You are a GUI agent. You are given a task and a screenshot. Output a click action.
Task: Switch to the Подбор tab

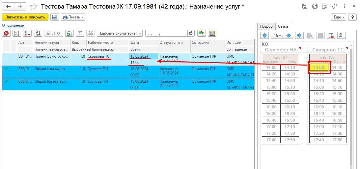tap(266, 26)
